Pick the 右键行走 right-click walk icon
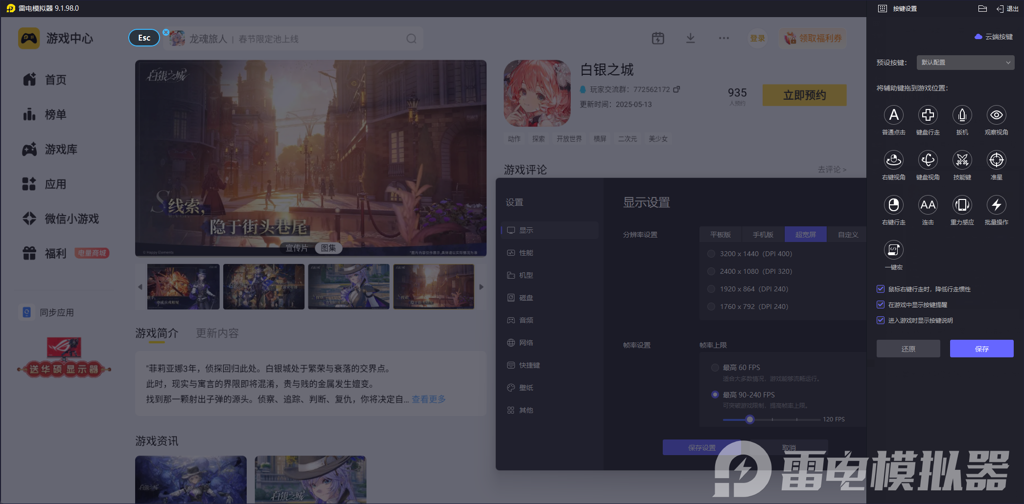The width and height of the screenshot is (1024, 504). [x=893, y=205]
